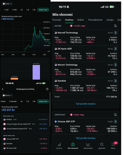The width and height of the screenshot is (124, 155).
Task: Click the Virtune XRP ETP icon in worst list
Action: click(x=4, y=139)
